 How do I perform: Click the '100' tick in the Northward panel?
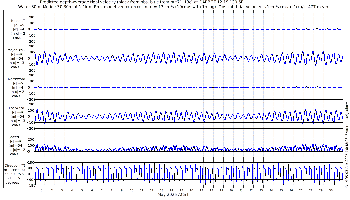tap(31, 81)
